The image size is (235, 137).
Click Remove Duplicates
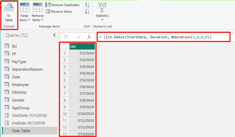click(62, 5)
